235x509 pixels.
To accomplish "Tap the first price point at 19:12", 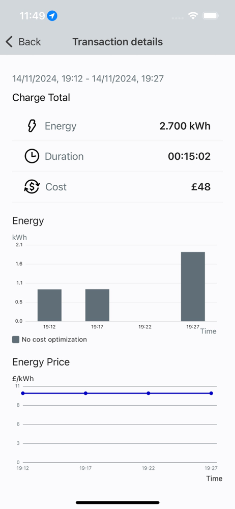I will click(x=23, y=393).
